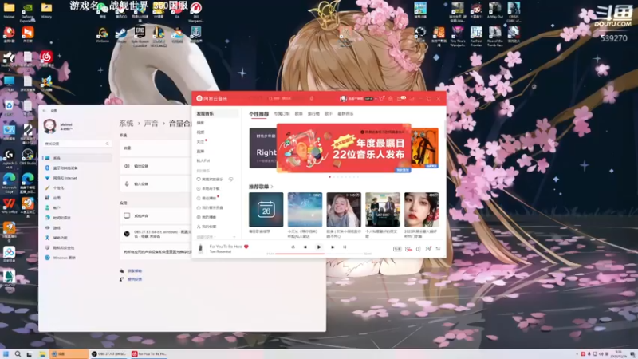Viewport: 638px width, 359px height.
Task: Open the skin theme icon in title bar
Action: 382,98
